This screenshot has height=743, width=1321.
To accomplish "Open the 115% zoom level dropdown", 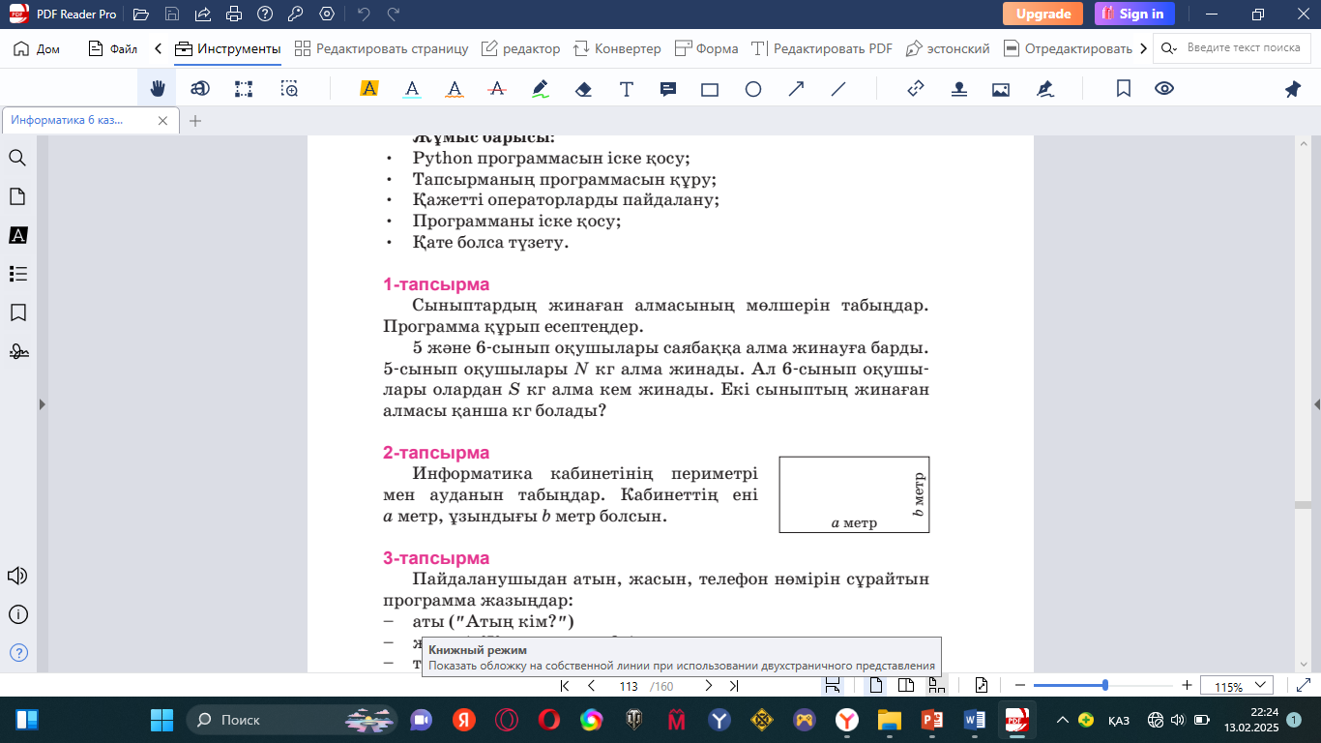I will pyautogui.click(x=1236, y=686).
